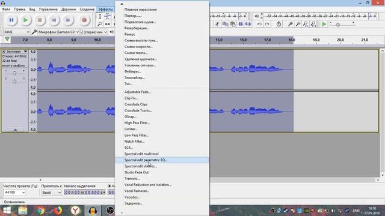This screenshot has width=385, height=216.
Task: Click the 19,0 mark on timeline
Action: pos(316,40)
